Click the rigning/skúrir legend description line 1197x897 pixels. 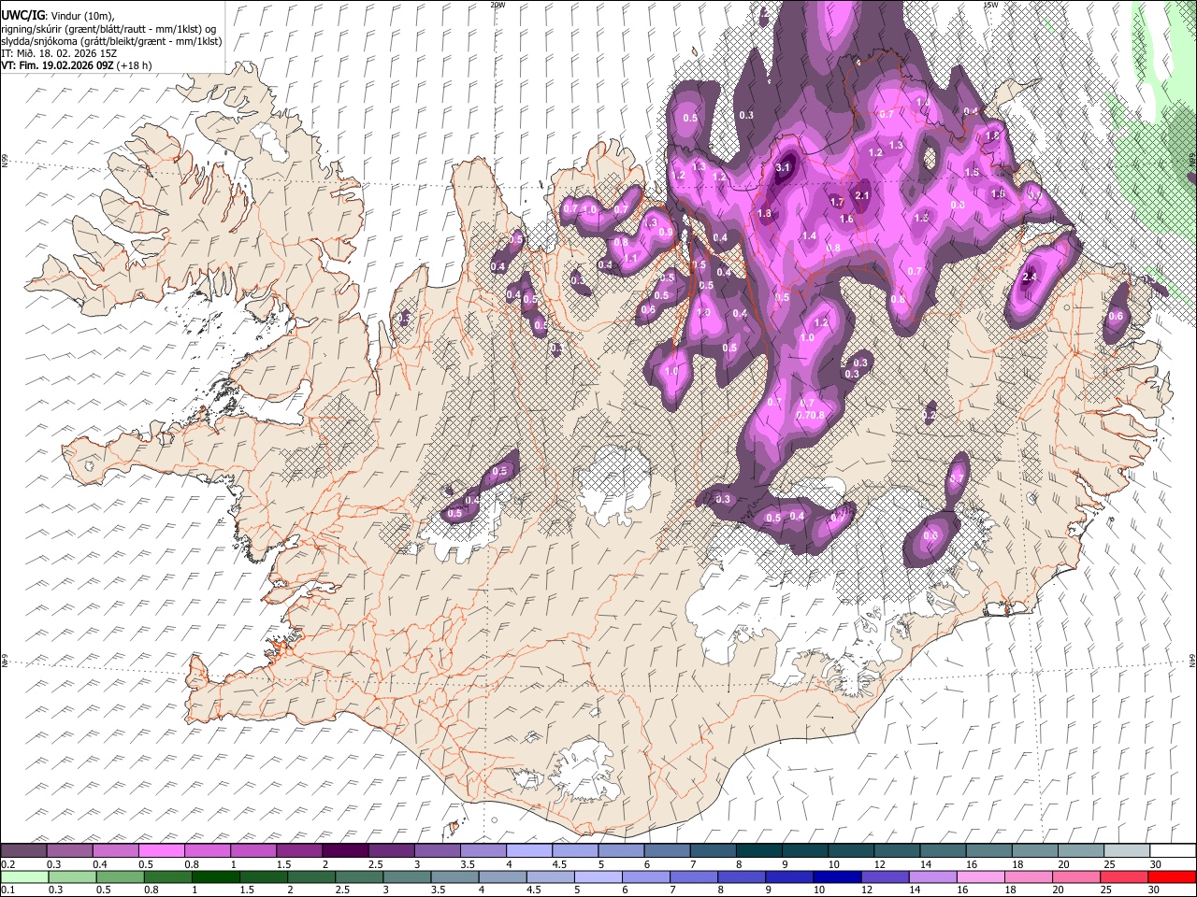(x=108, y=29)
